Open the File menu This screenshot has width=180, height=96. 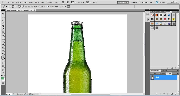coord(8,2)
